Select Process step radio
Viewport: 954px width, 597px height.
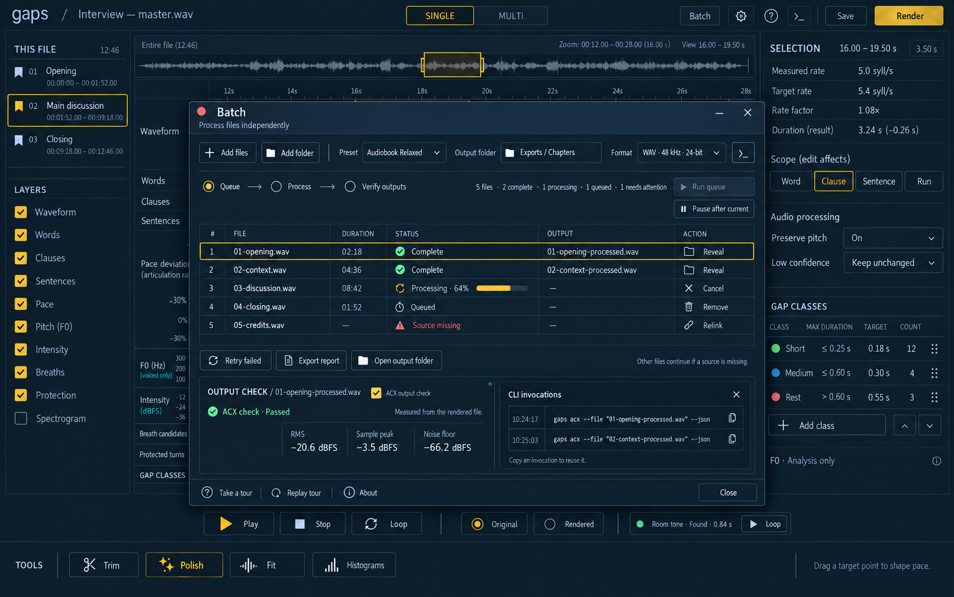(x=276, y=187)
